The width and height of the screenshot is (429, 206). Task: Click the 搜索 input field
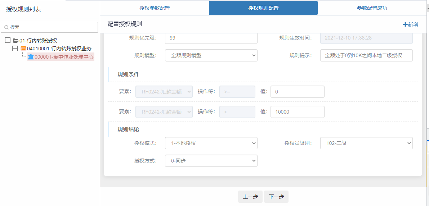49,27
